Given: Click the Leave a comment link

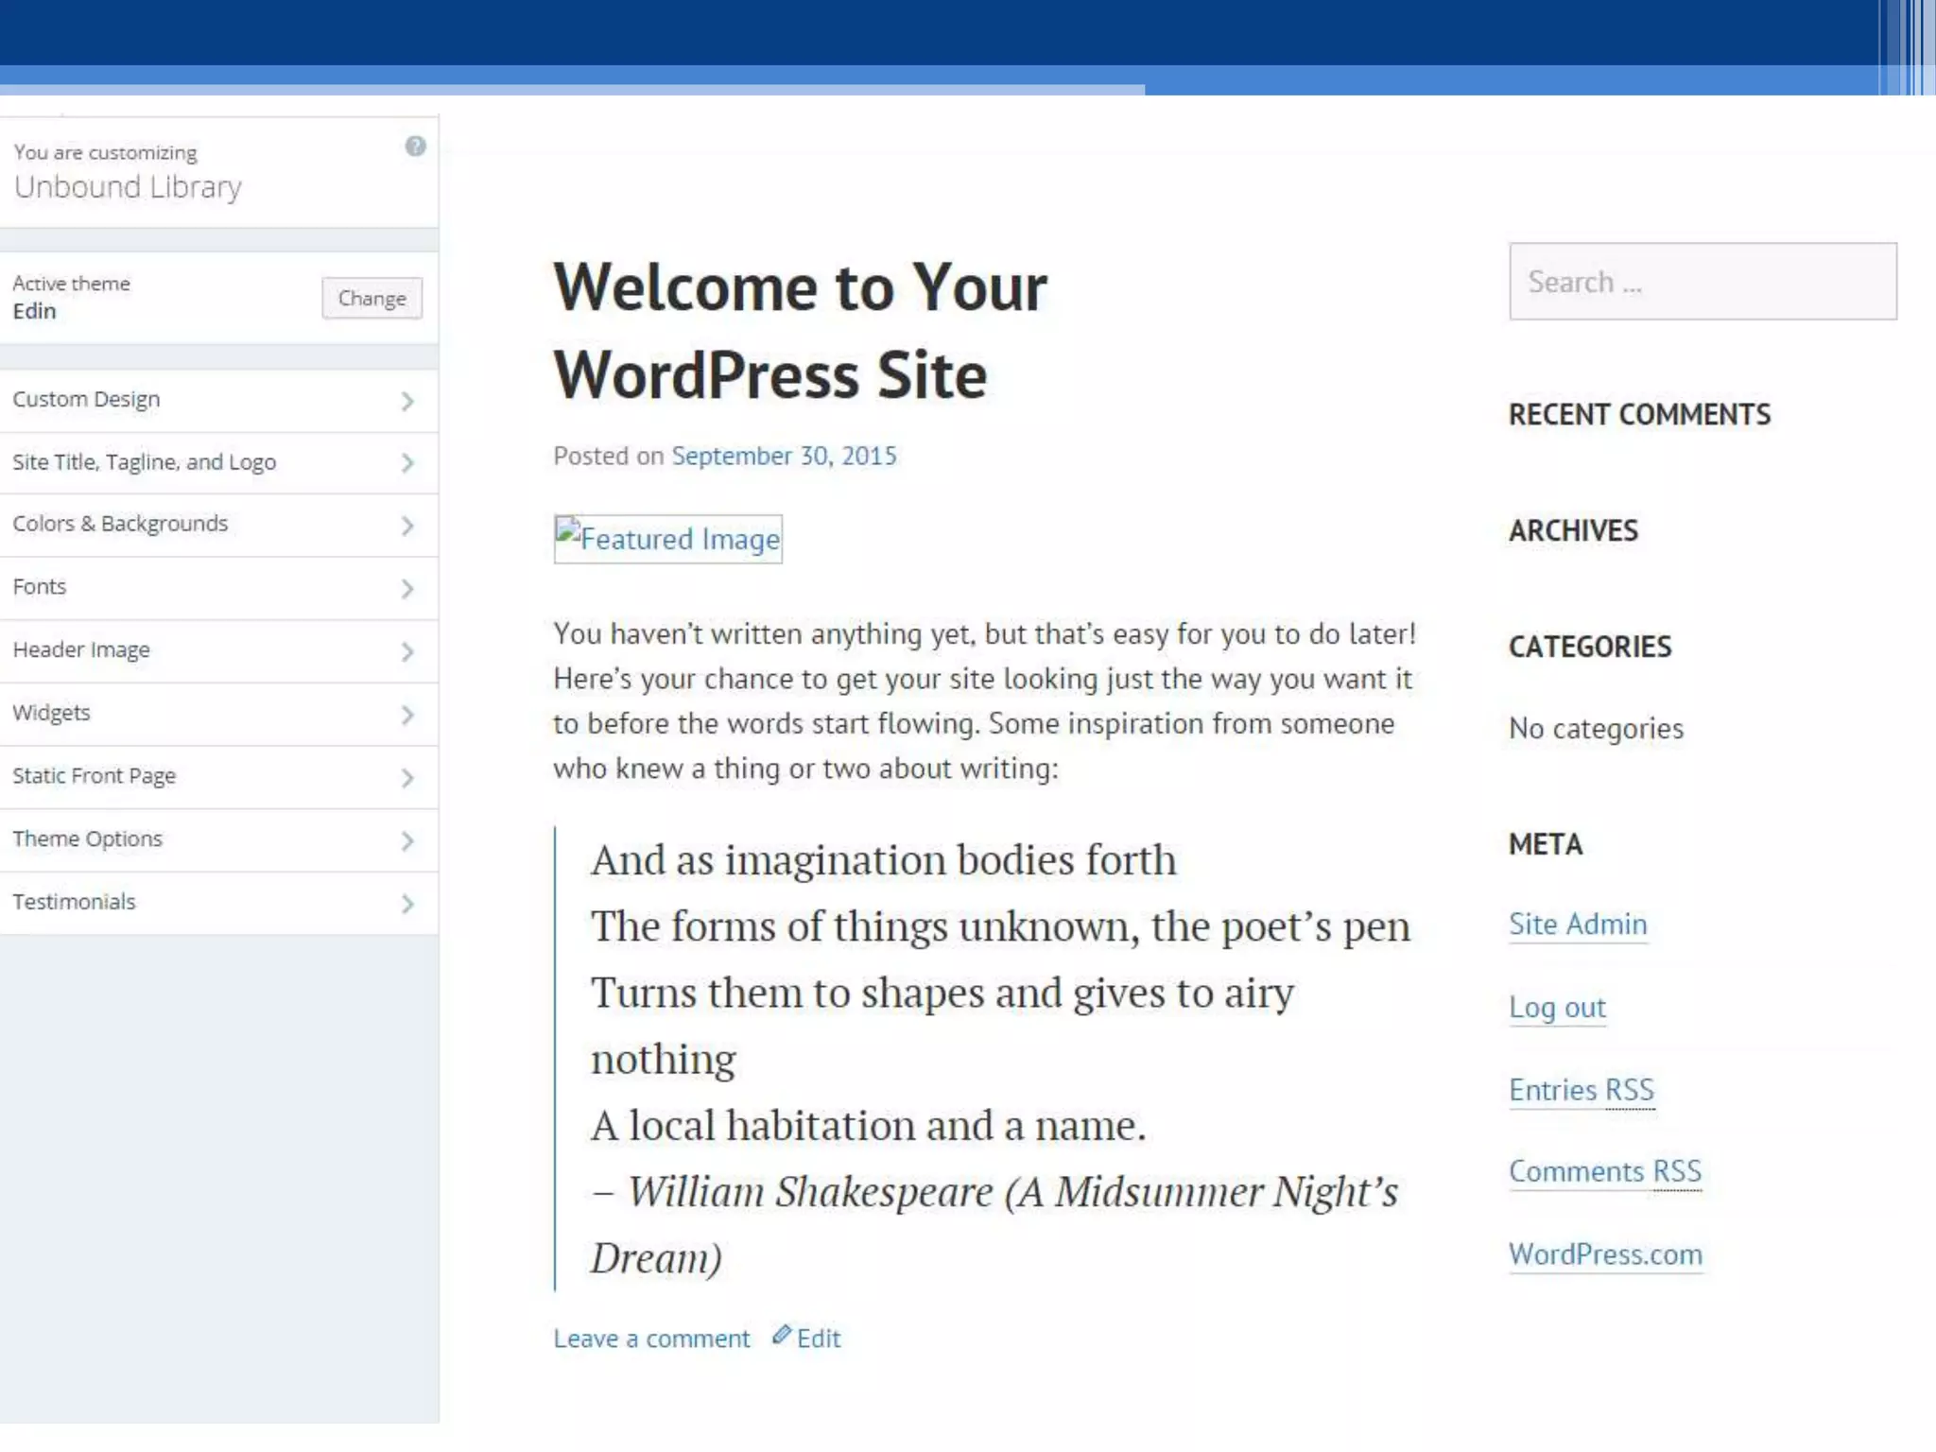Looking at the screenshot, I should click(x=651, y=1339).
